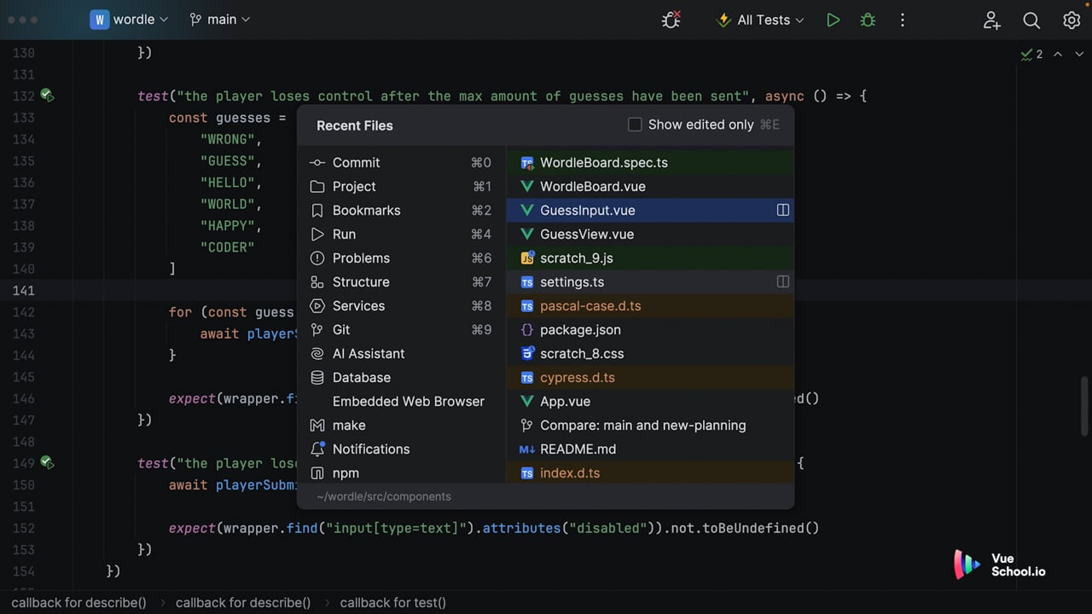Click the Structure icon in list
This screenshot has width=1092, height=614.
pyautogui.click(x=317, y=281)
